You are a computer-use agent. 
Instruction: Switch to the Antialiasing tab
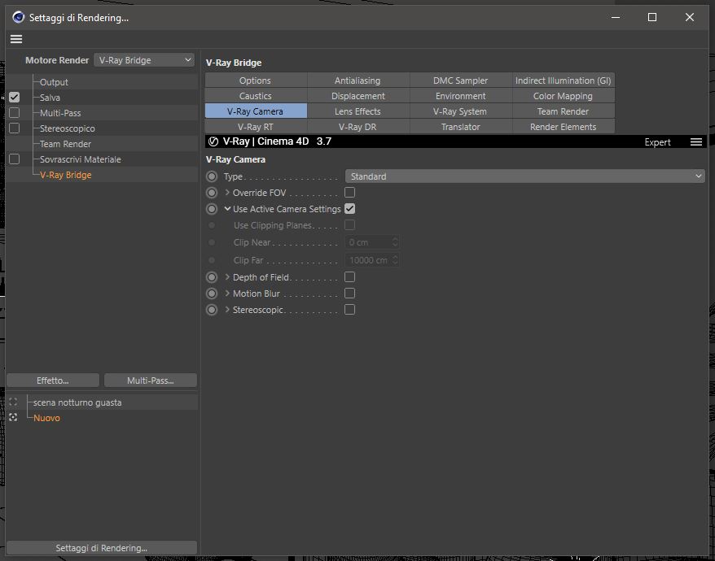[358, 80]
